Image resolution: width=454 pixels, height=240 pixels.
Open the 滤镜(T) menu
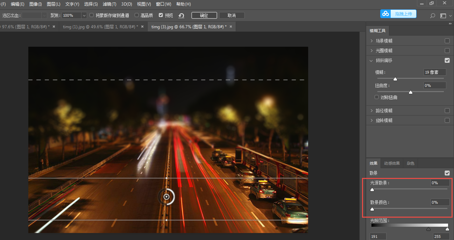tap(109, 4)
